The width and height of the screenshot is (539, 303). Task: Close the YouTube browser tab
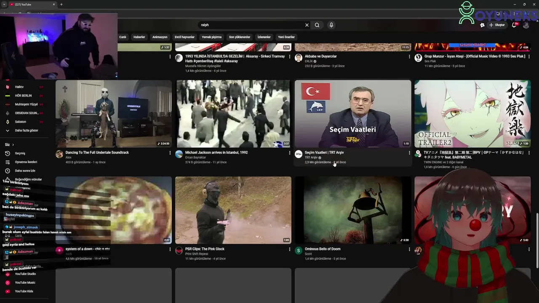[54, 5]
